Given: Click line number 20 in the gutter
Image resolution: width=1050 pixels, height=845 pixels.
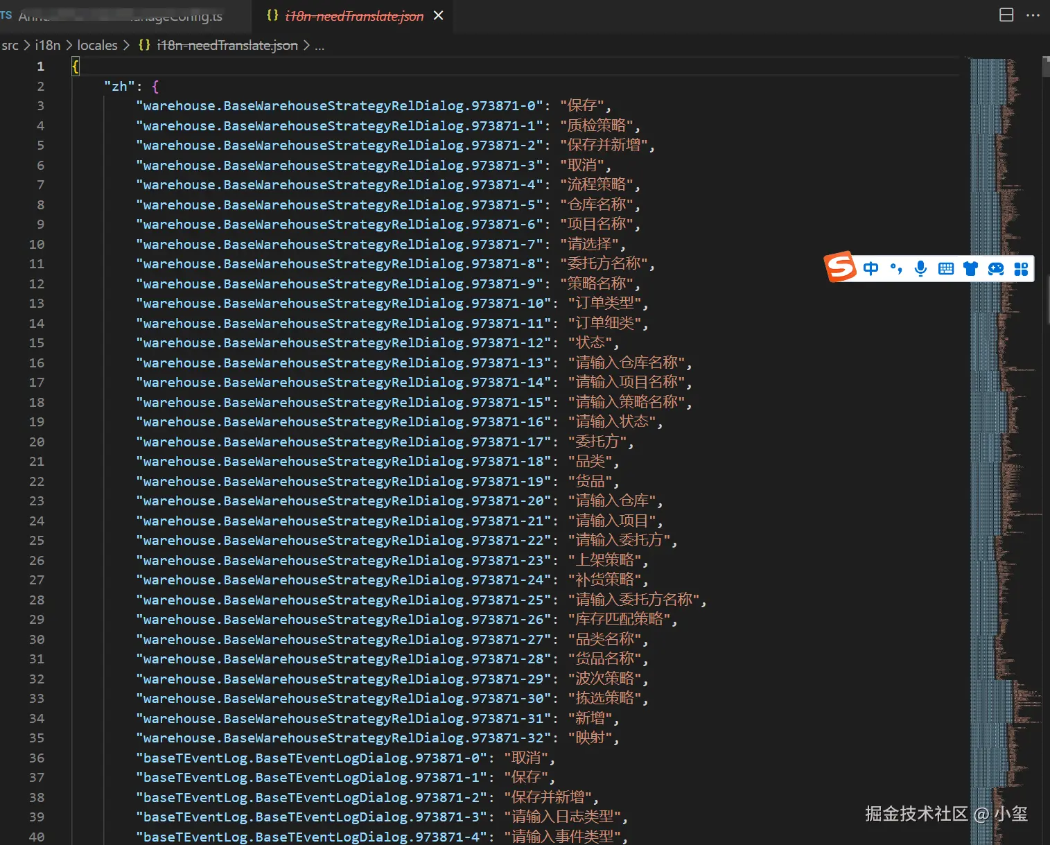Looking at the screenshot, I should [x=37, y=442].
